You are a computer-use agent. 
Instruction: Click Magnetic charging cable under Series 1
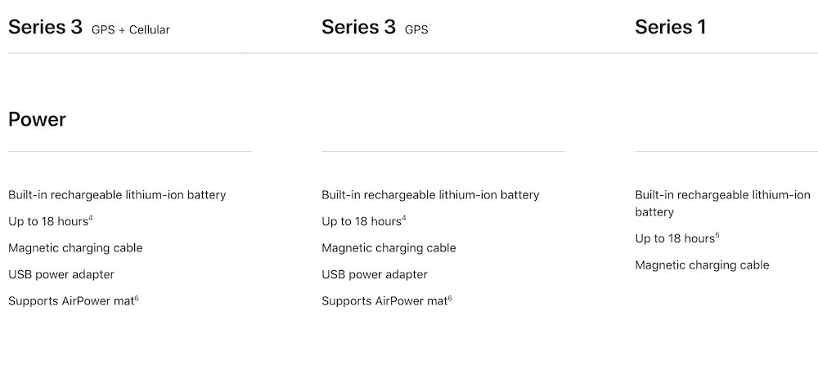pyautogui.click(x=702, y=265)
